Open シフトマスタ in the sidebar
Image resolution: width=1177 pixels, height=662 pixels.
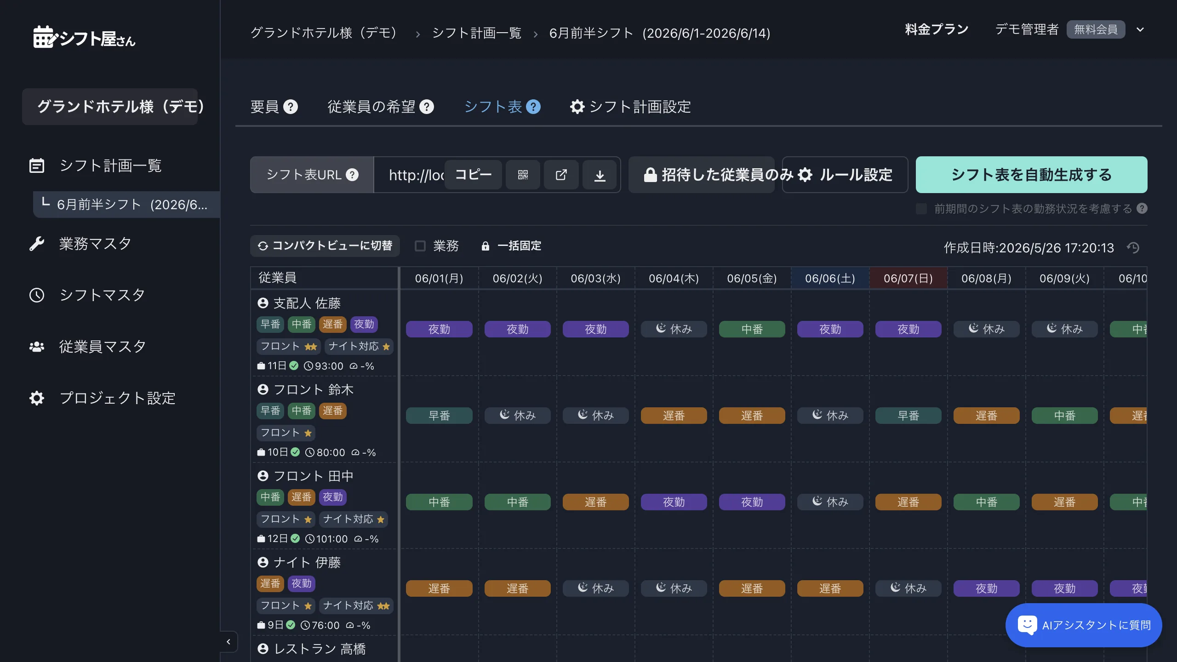(102, 295)
